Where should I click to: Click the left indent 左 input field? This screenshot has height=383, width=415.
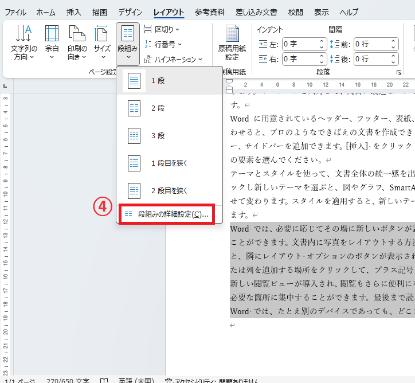tap(300, 44)
